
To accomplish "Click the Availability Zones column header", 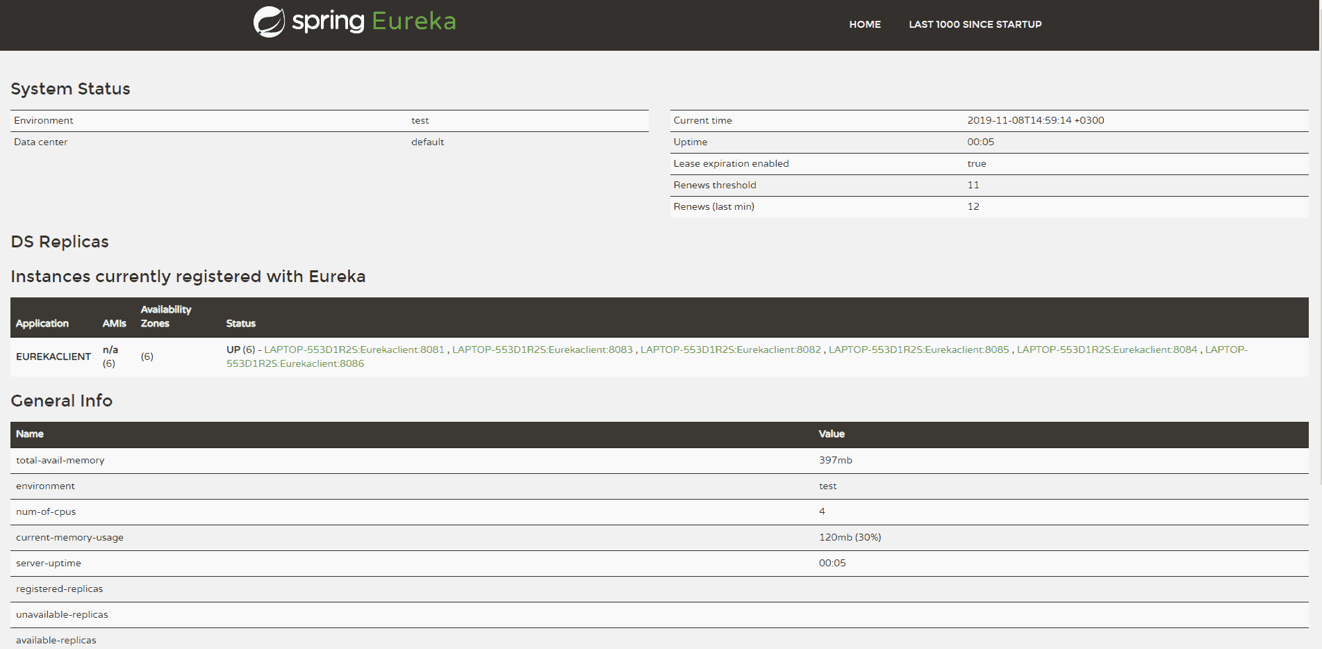I will (x=166, y=316).
